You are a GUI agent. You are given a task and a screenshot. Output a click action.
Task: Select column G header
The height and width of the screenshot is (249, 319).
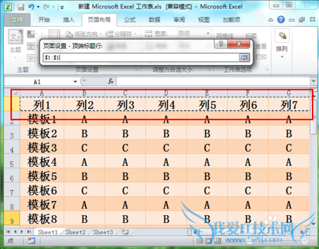[288, 93]
